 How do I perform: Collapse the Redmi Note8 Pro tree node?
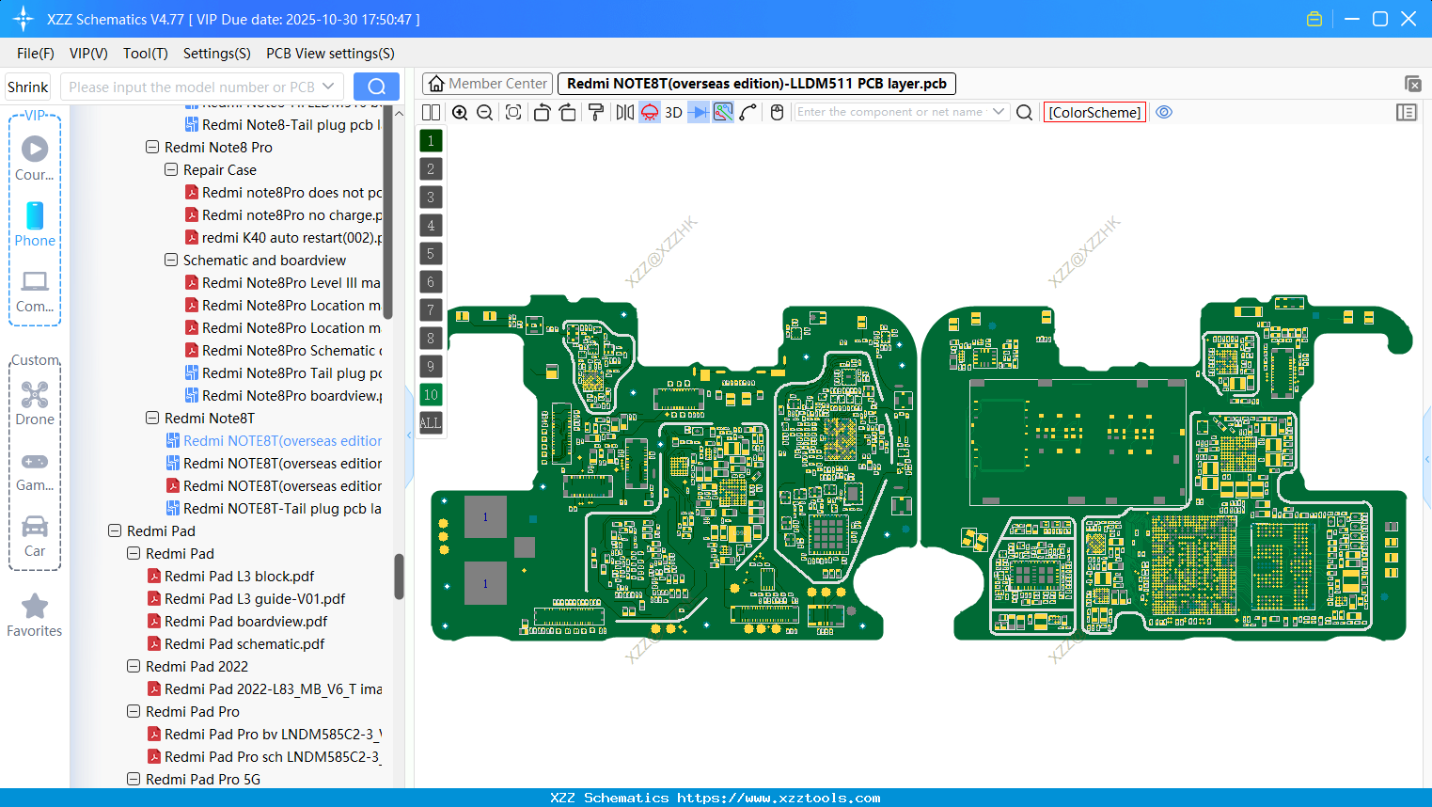tap(152, 147)
